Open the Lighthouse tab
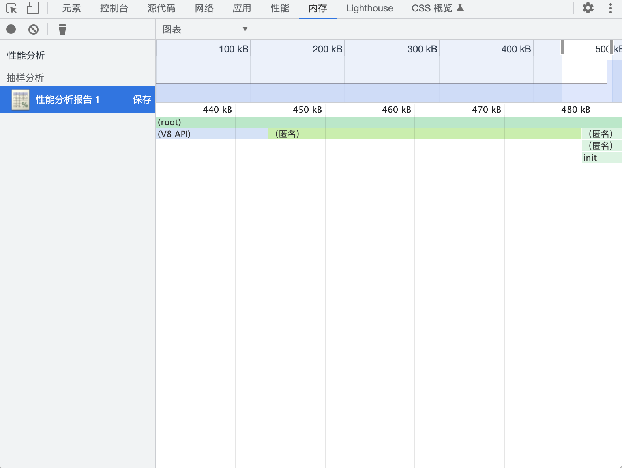 tap(369, 8)
